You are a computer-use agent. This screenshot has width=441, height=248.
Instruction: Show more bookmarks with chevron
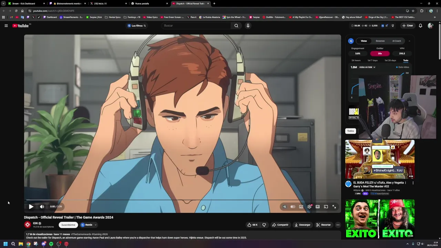435,17
